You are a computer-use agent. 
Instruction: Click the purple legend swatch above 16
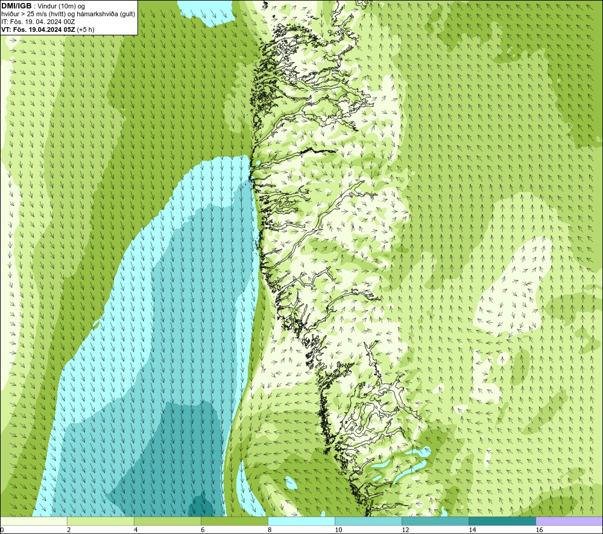point(569,521)
